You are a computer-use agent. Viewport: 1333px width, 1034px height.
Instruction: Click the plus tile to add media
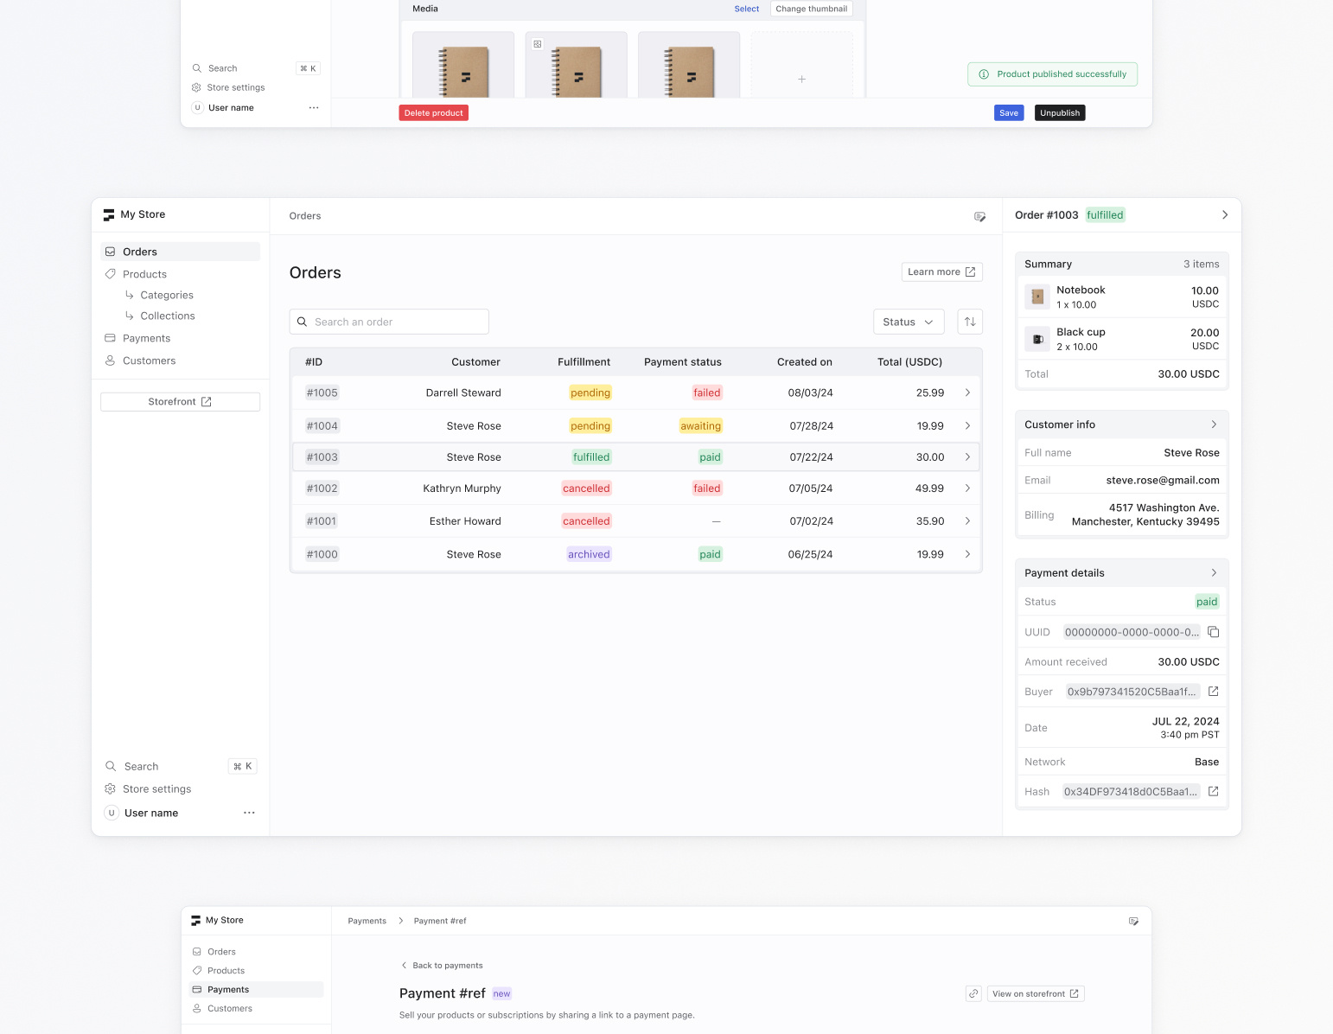click(801, 79)
